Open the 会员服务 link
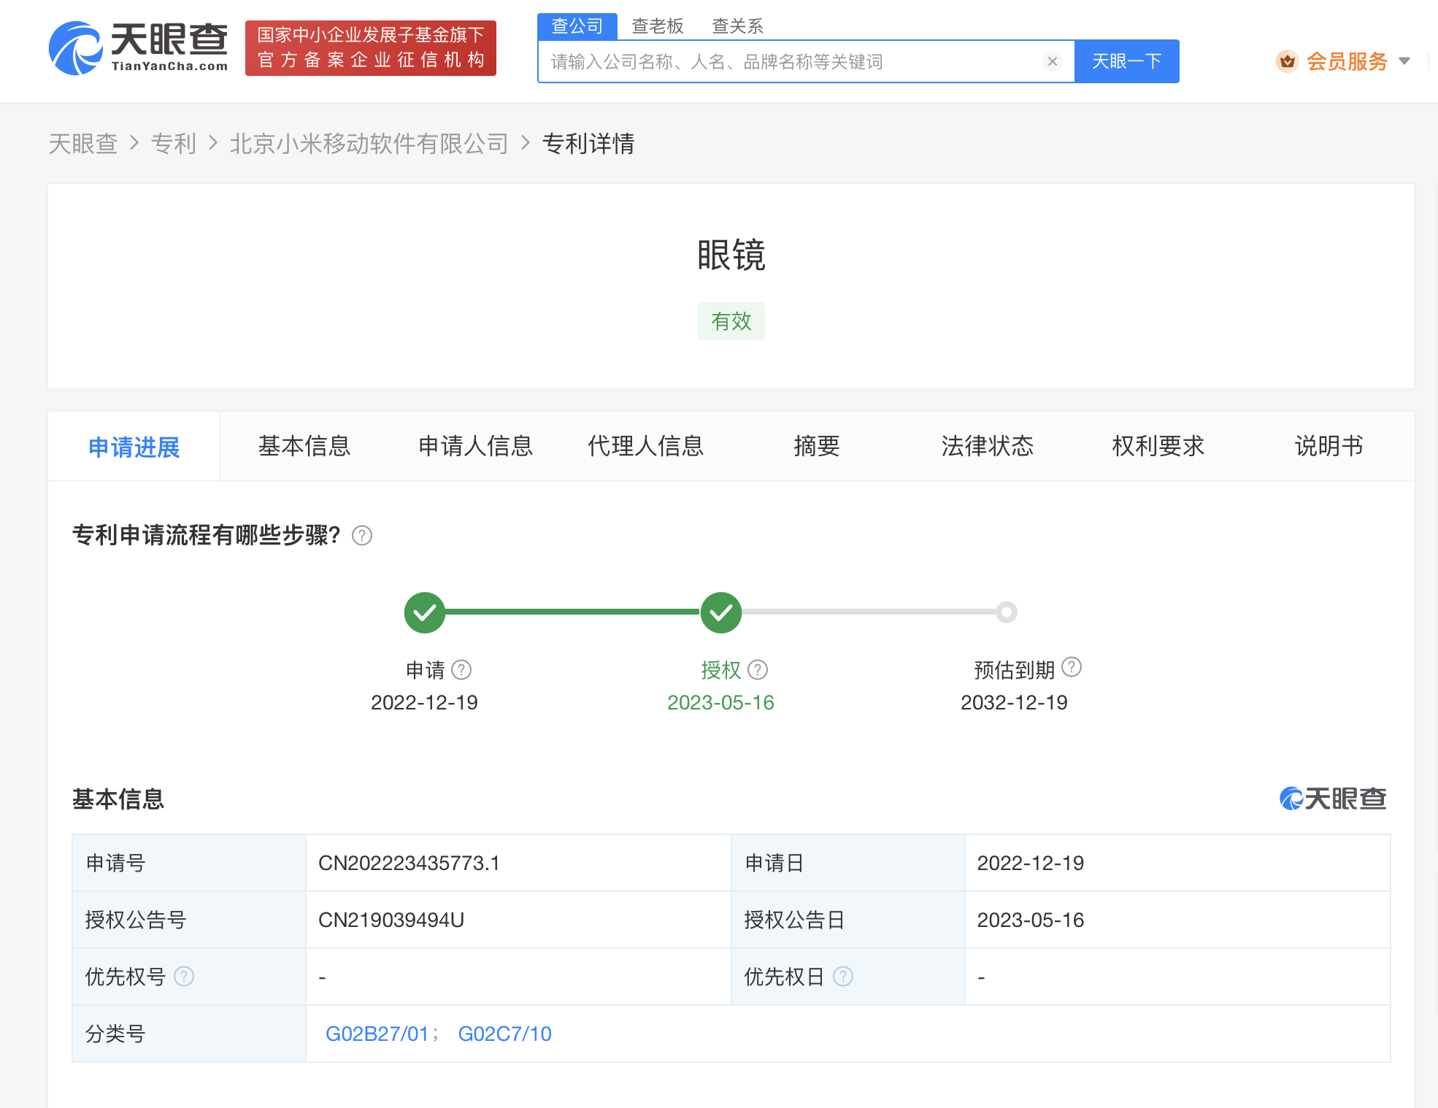 coord(1347,61)
